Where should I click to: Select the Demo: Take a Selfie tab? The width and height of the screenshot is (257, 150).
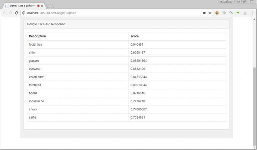pos(24,6)
